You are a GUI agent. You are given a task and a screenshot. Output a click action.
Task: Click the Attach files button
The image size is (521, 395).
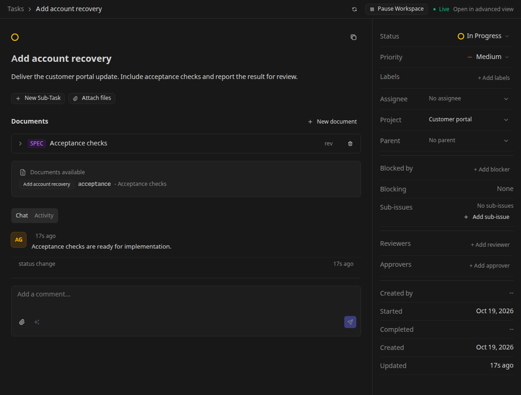click(92, 98)
